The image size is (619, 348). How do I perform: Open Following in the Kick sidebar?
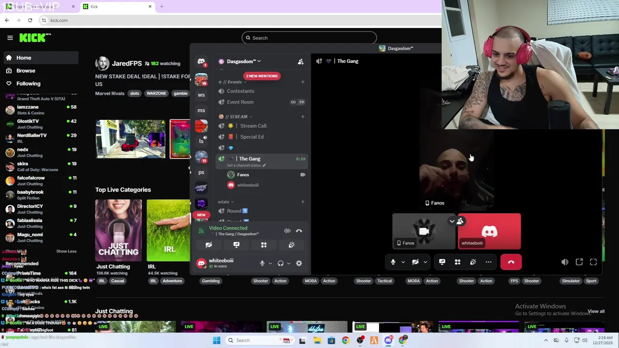click(41, 84)
